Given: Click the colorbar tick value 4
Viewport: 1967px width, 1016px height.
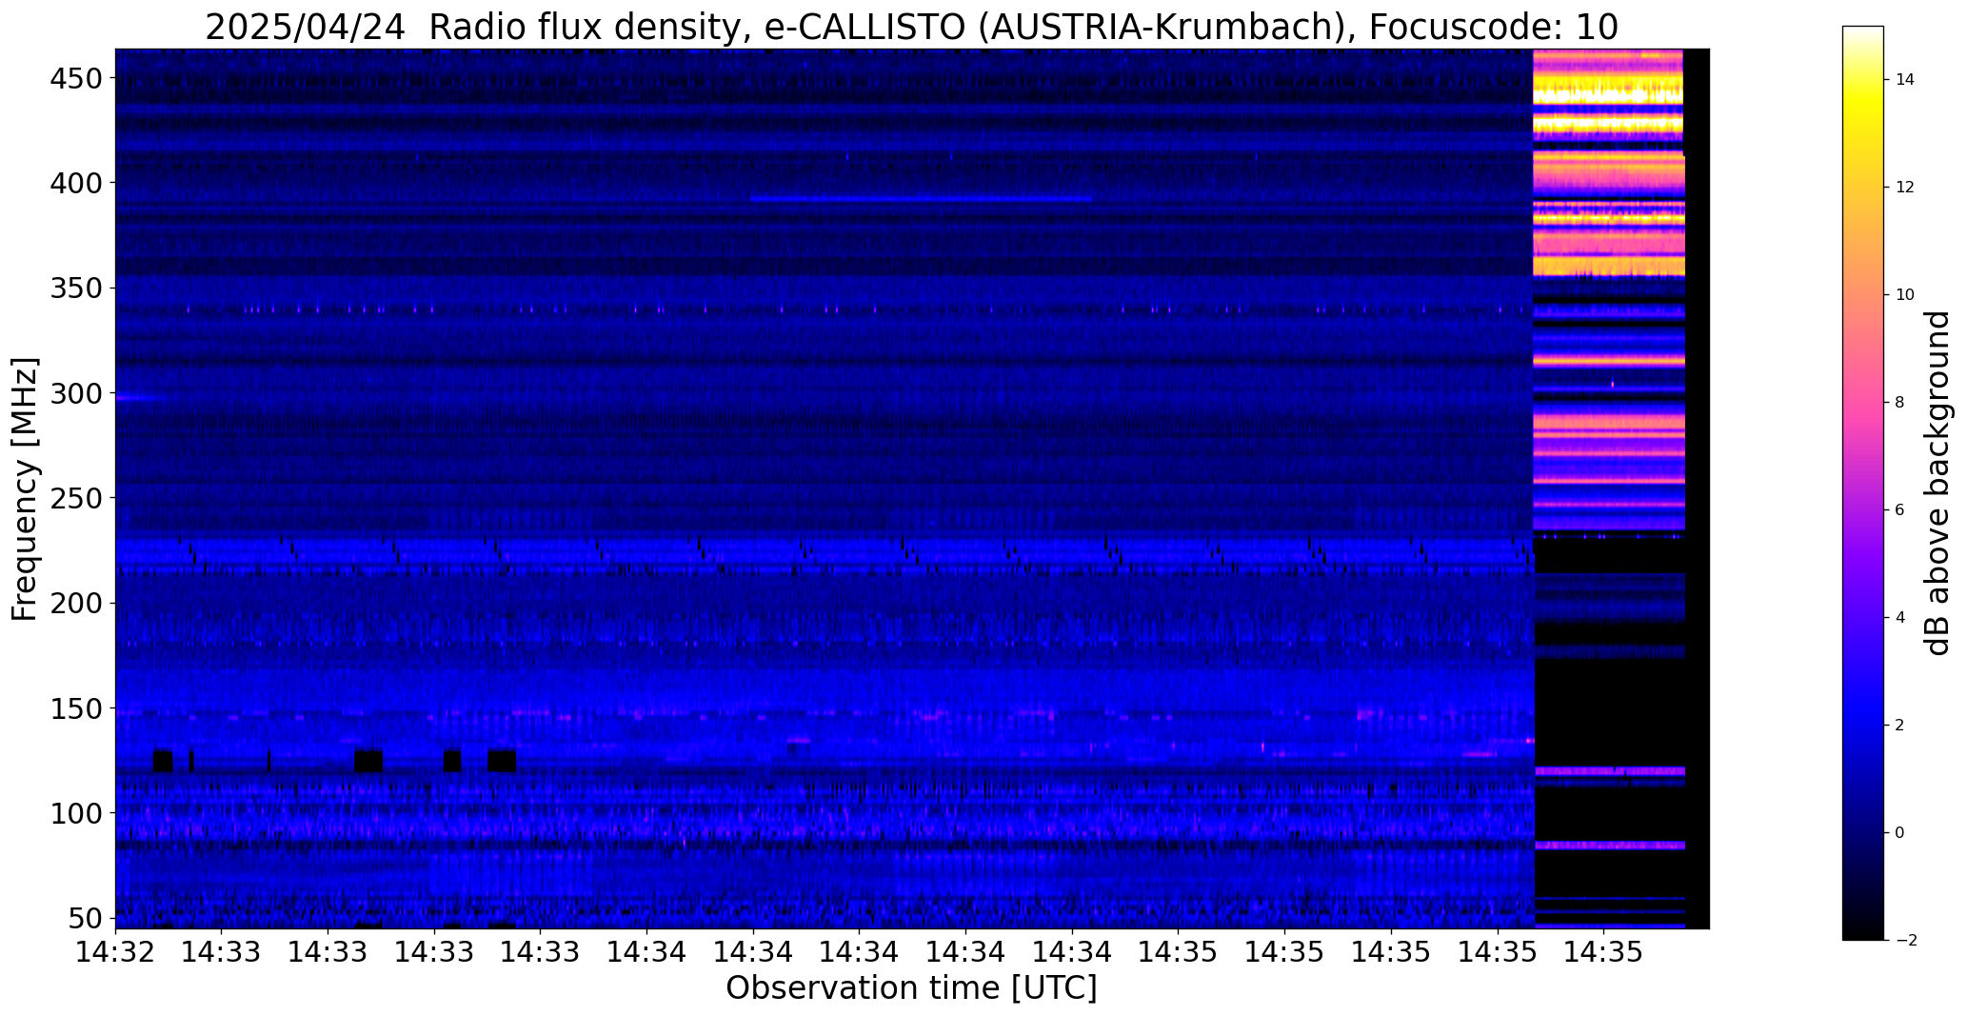Looking at the screenshot, I should 1900,617.
